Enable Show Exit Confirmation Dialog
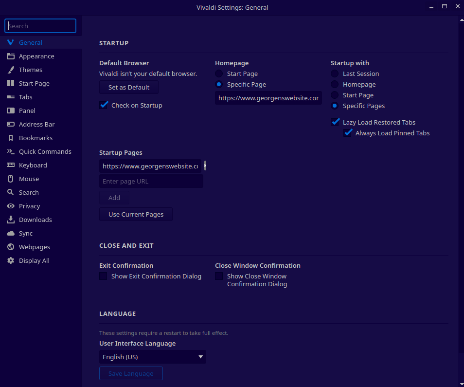464x387 pixels. tap(103, 276)
